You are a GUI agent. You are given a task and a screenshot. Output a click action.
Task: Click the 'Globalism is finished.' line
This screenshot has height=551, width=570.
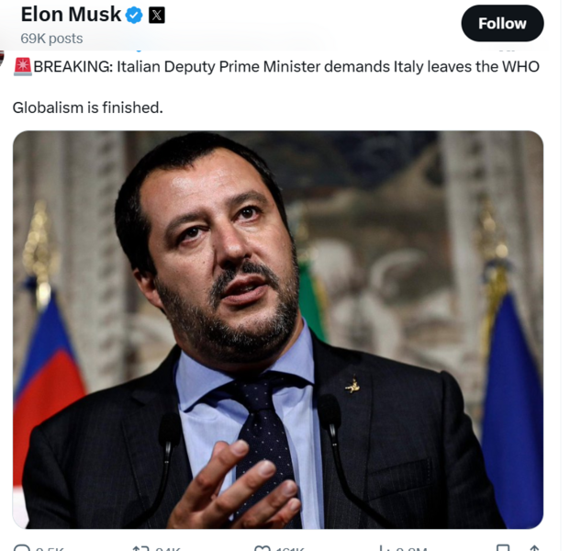(x=87, y=107)
